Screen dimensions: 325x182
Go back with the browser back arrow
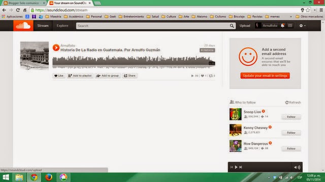pos(4,10)
